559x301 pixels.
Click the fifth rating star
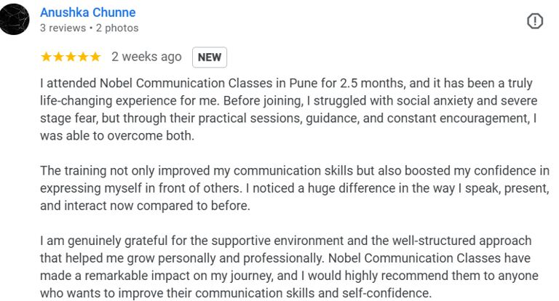click(x=95, y=57)
